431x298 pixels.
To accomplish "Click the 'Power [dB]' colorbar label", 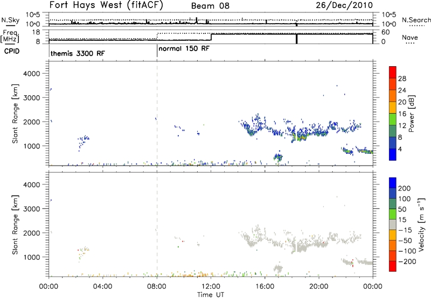I will [412, 113].
